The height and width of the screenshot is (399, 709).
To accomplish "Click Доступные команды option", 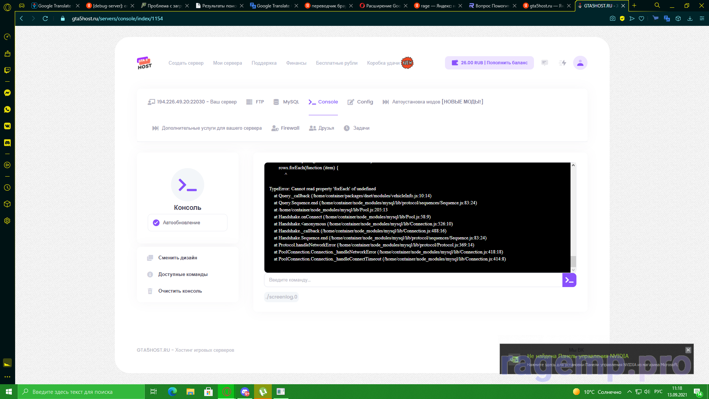I will point(183,274).
